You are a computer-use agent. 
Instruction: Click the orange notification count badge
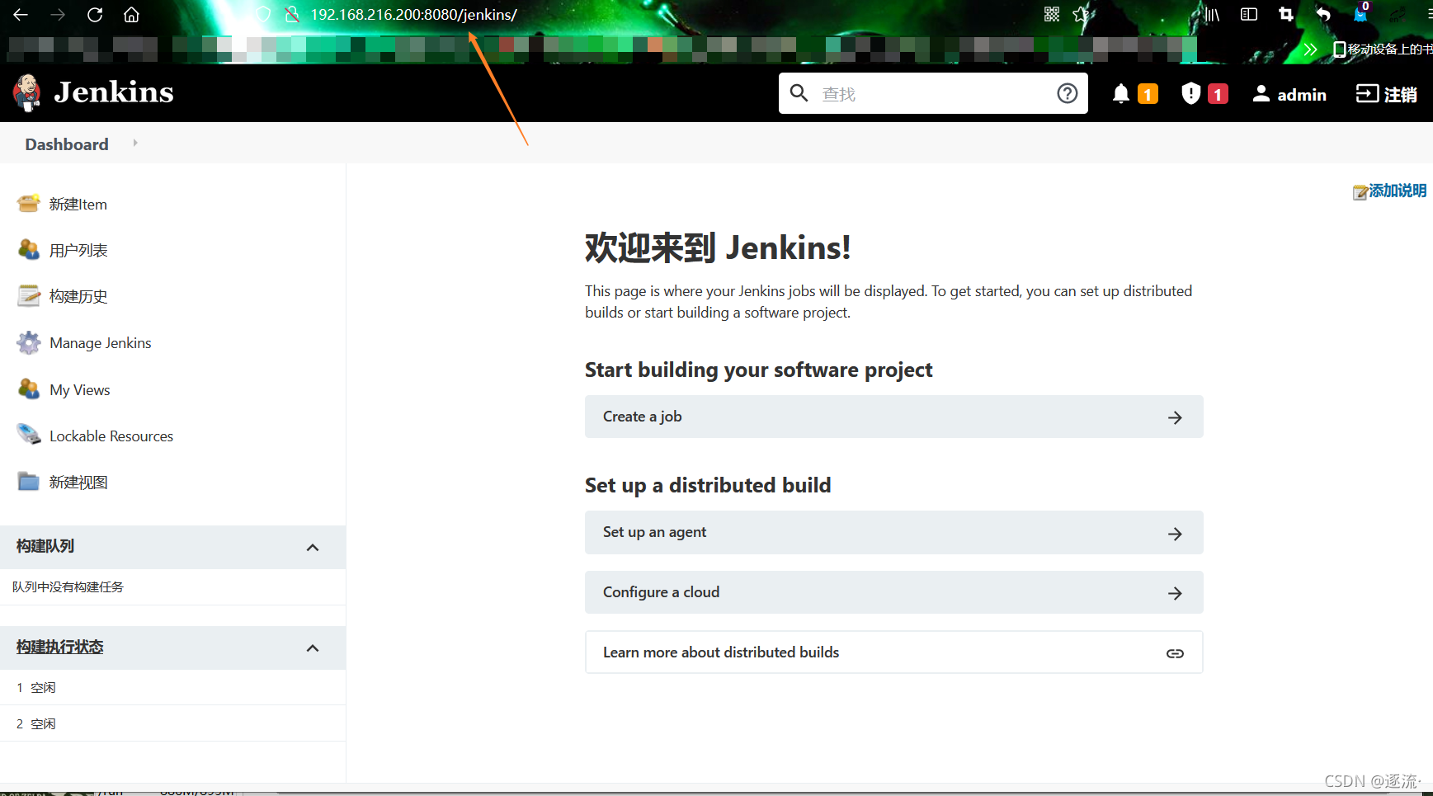[1148, 94]
